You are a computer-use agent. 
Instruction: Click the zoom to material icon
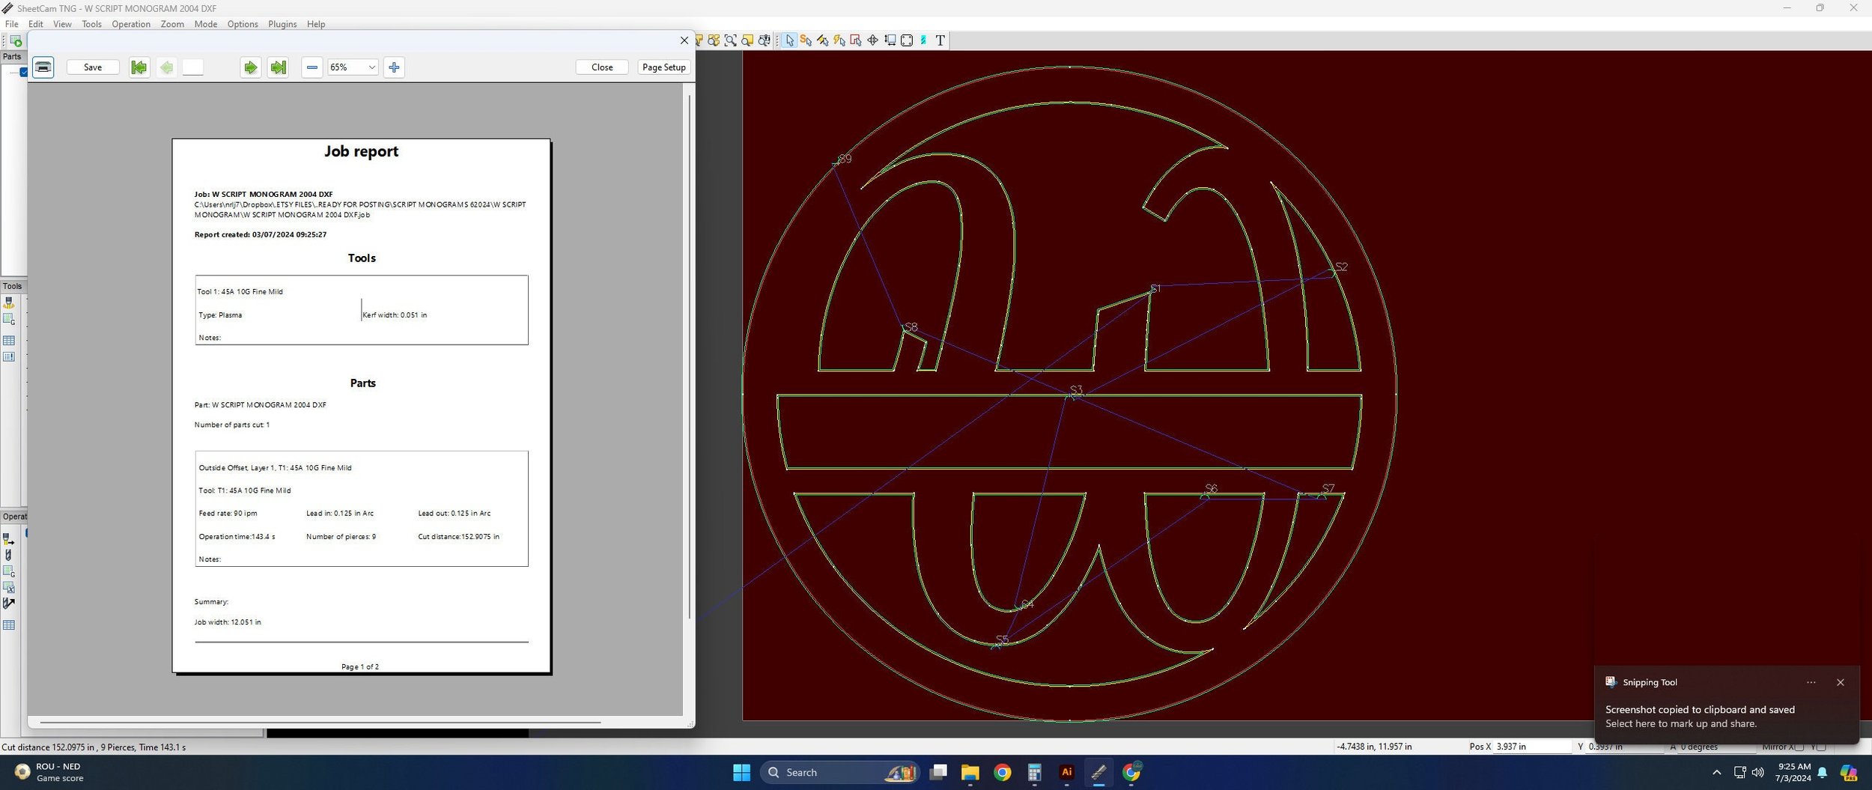coord(747,40)
